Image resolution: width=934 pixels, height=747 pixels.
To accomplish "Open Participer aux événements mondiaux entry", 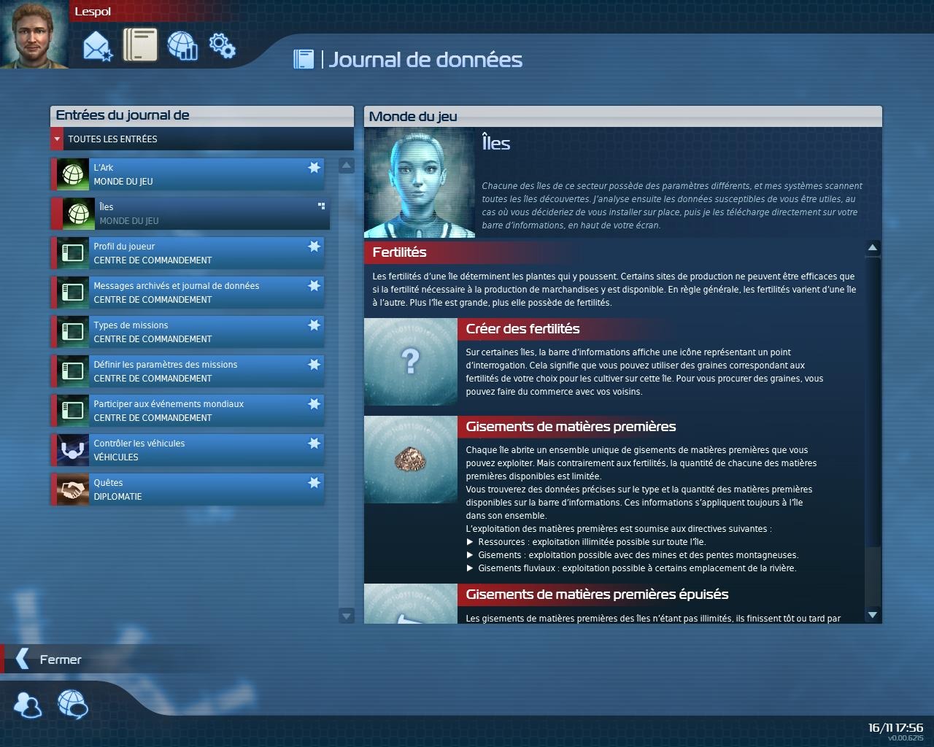I will [x=190, y=411].
